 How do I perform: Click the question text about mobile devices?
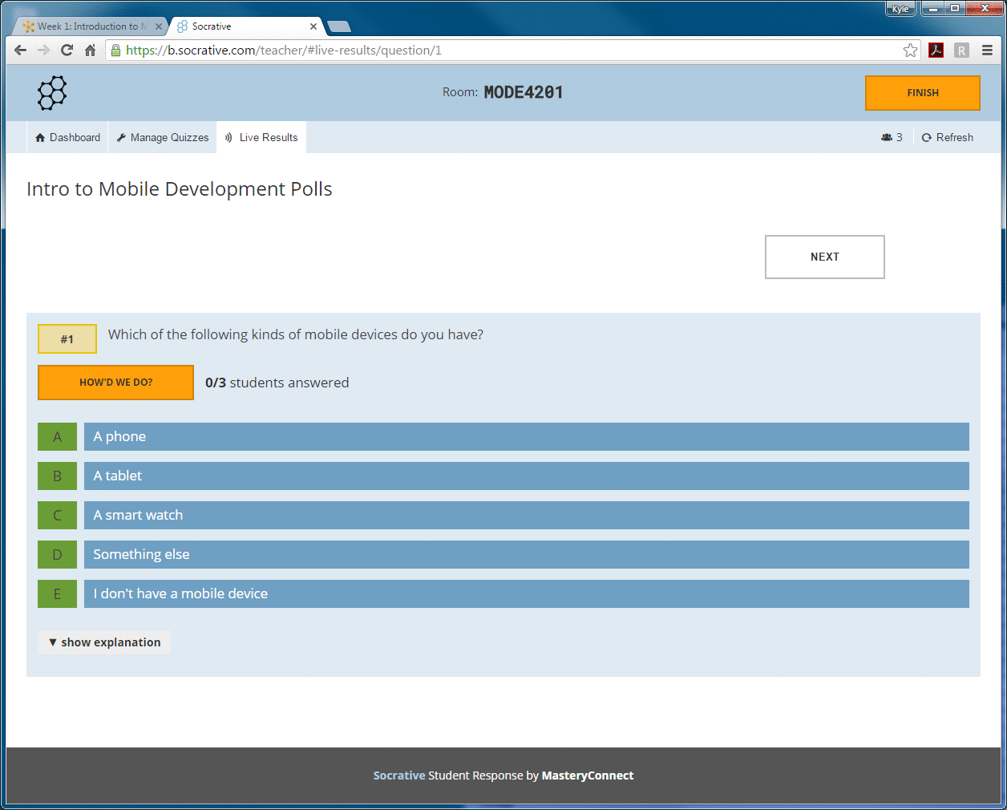point(296,334)
